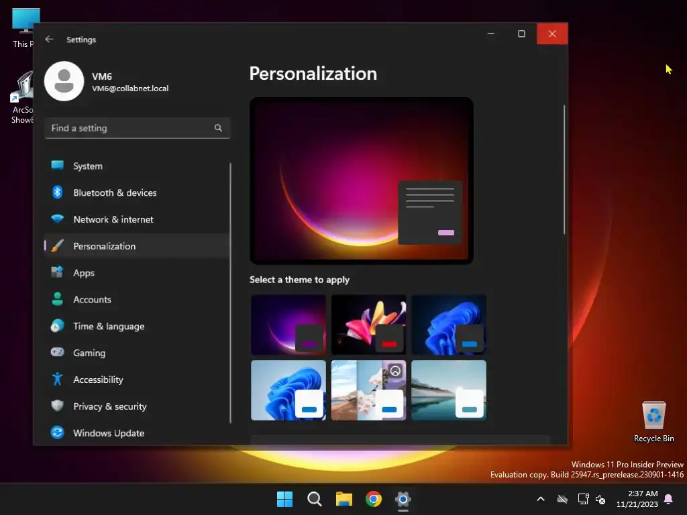This screenshot has height=515, width=687.
Task: Maximize the Settings window
Action: pos(521,34)
